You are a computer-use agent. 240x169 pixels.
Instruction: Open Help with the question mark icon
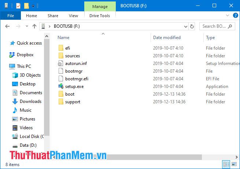235,15
